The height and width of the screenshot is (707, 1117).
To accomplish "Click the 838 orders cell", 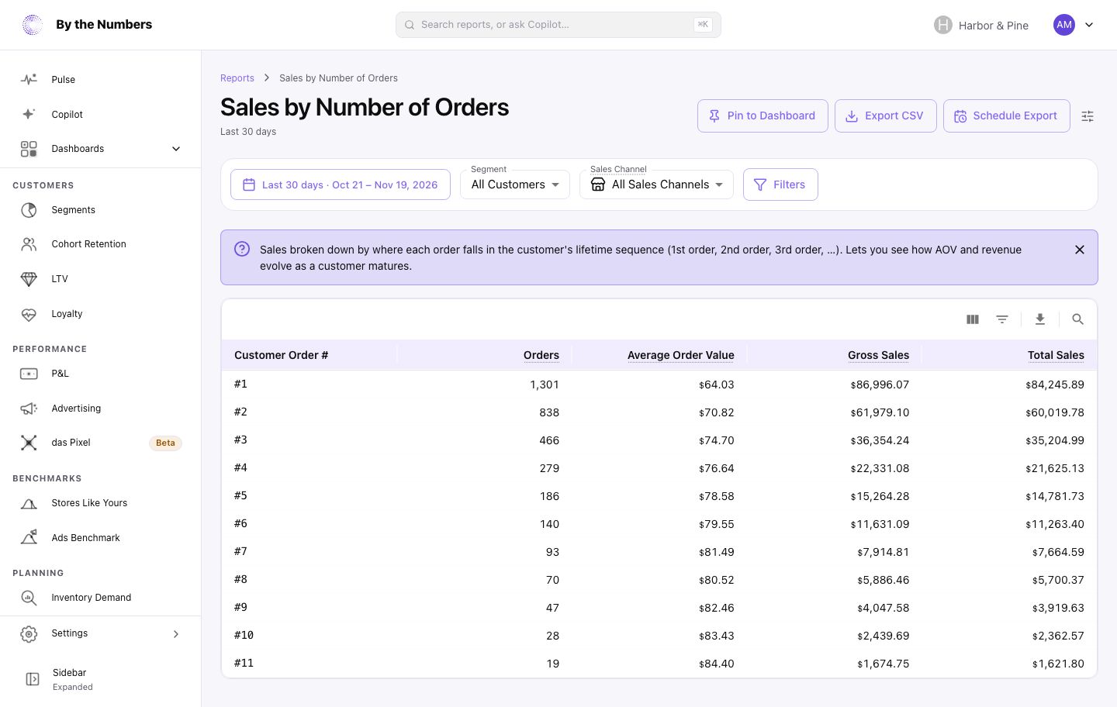I will click(549, 412).
